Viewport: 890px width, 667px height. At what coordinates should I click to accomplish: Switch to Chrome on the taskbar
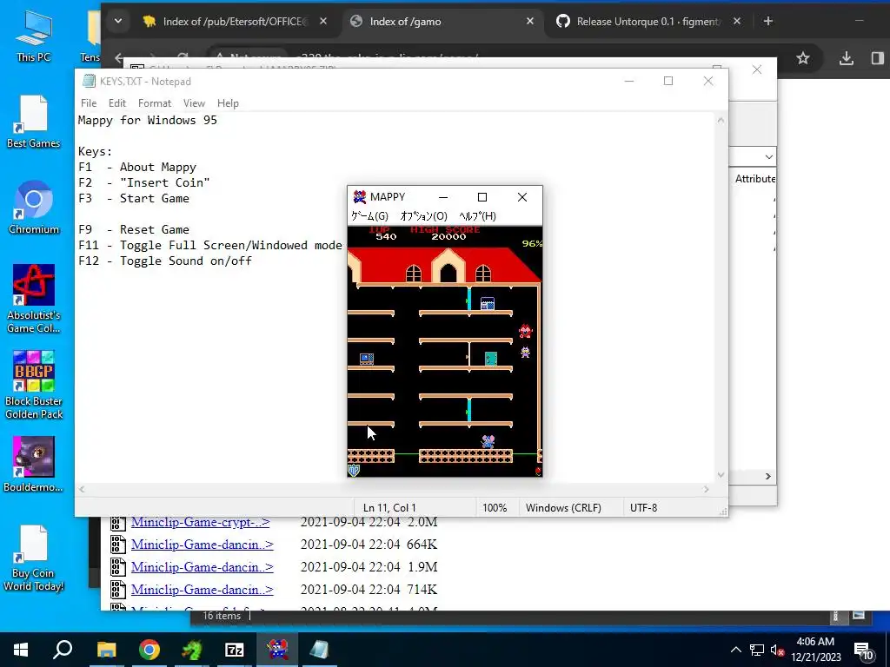pos(149,650)
